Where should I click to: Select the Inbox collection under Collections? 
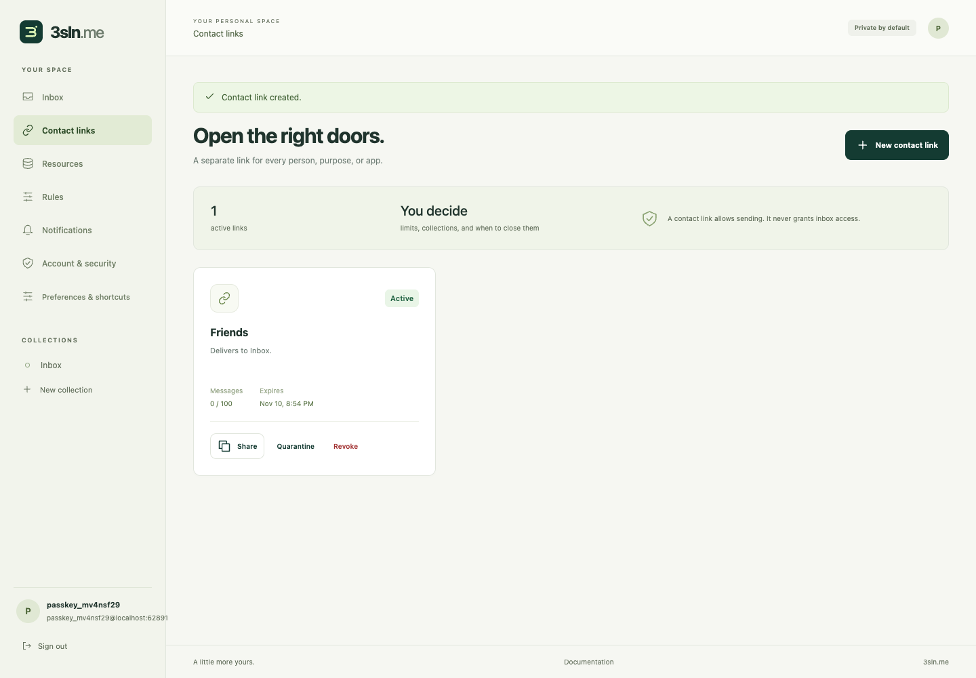83,365
